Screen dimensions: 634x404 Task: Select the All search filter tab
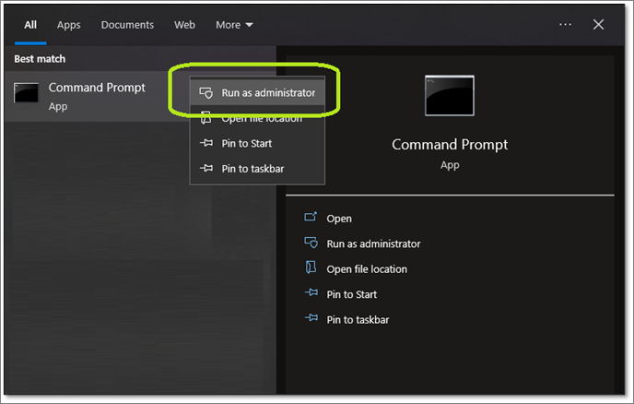click(x=30, y=25)
